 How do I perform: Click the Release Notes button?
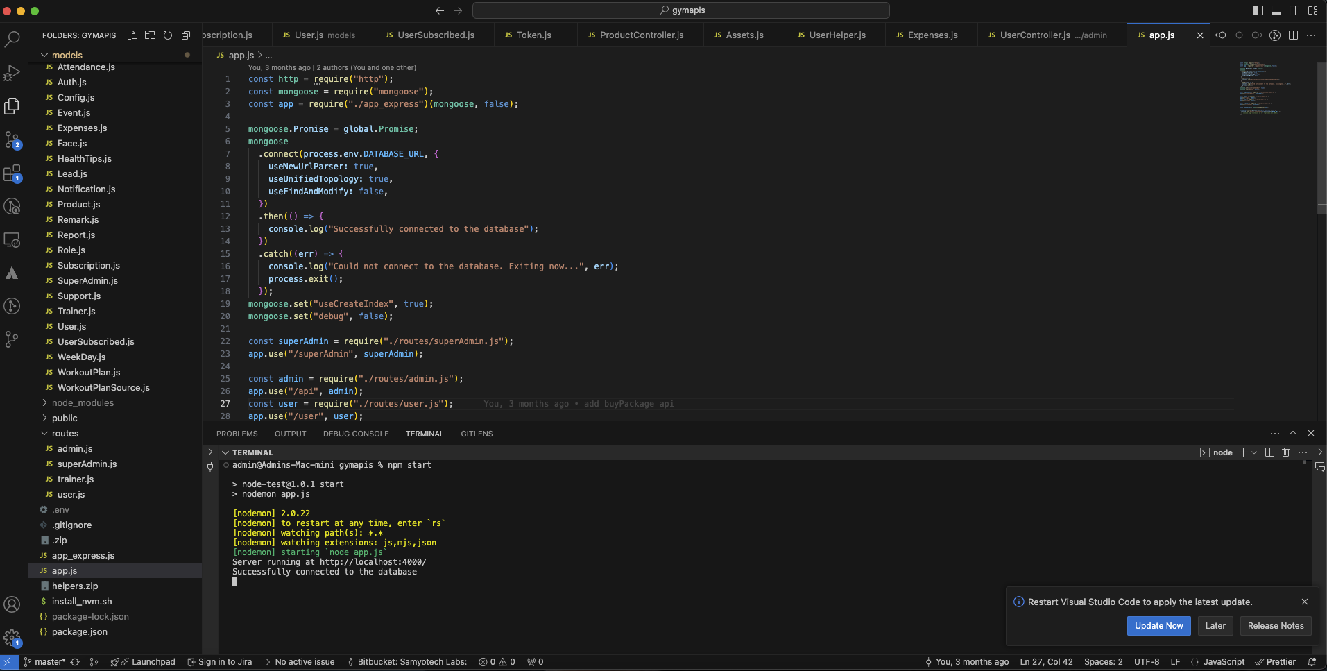tap(1275, 626)
